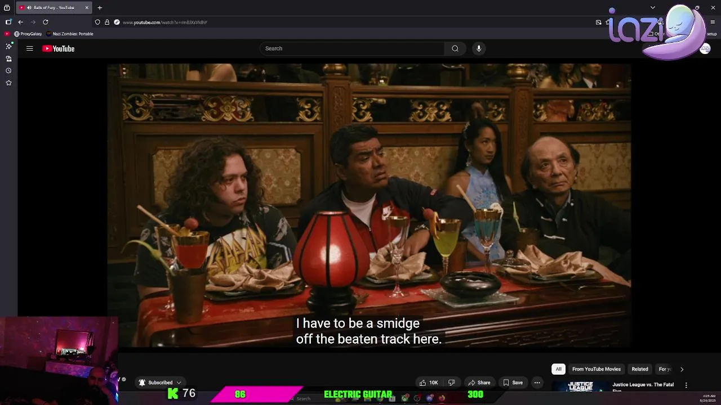This screenshot has width=721, height=405.
Task: Open Justice League vs. The Fatal Five video
Action: [643, 386]
